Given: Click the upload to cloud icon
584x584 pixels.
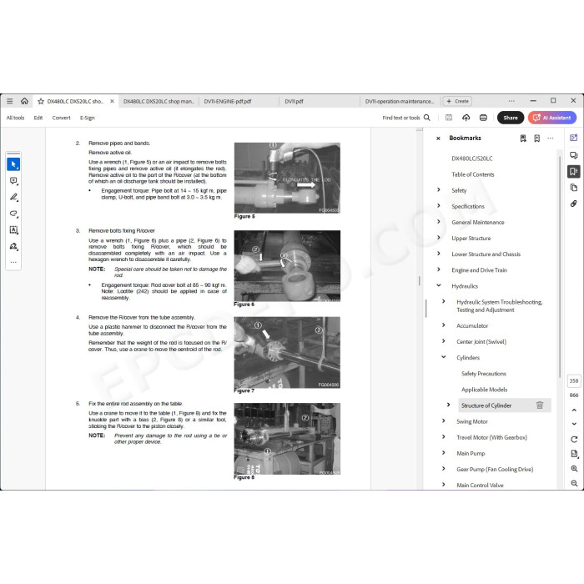Looking at the screenshot, I should (x=466, y=118).
